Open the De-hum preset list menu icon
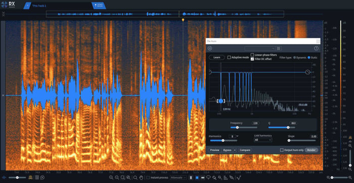 279,48
